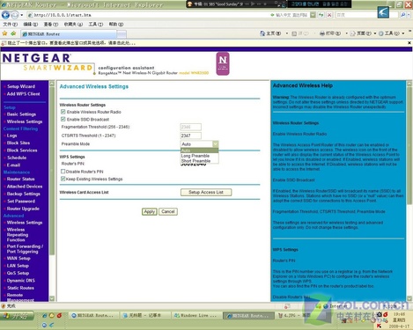Click the Preamble Mode dropdown arrow
This screenshot has width=413, height=330.
coord(216,144)
